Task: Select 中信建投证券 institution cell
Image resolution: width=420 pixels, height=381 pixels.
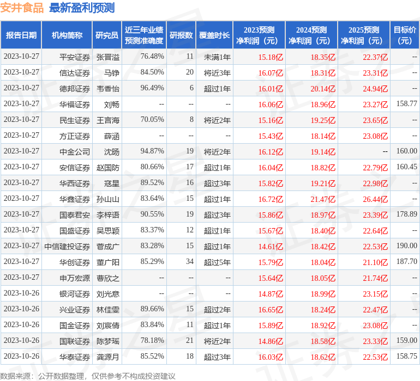Action: tap(67, 246)
